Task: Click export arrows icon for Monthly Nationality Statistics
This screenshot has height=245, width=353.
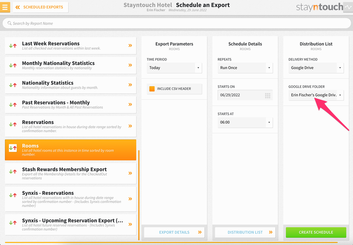Action: [13, 65]
